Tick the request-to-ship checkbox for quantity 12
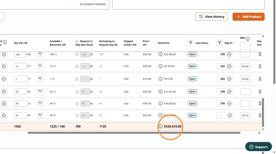The height and width of the screenshot is (154, 276). pos(77,66)
